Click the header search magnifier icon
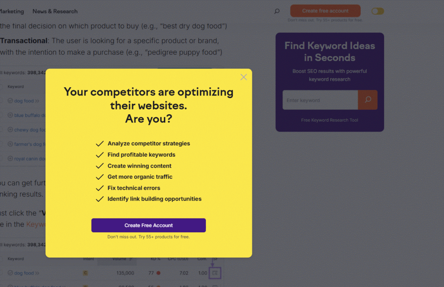This screenshot has width=444, height=287. click(x=277, y=11)
